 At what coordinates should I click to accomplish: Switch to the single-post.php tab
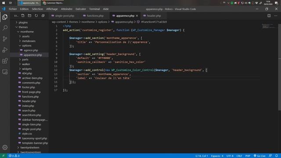point(65,16)
